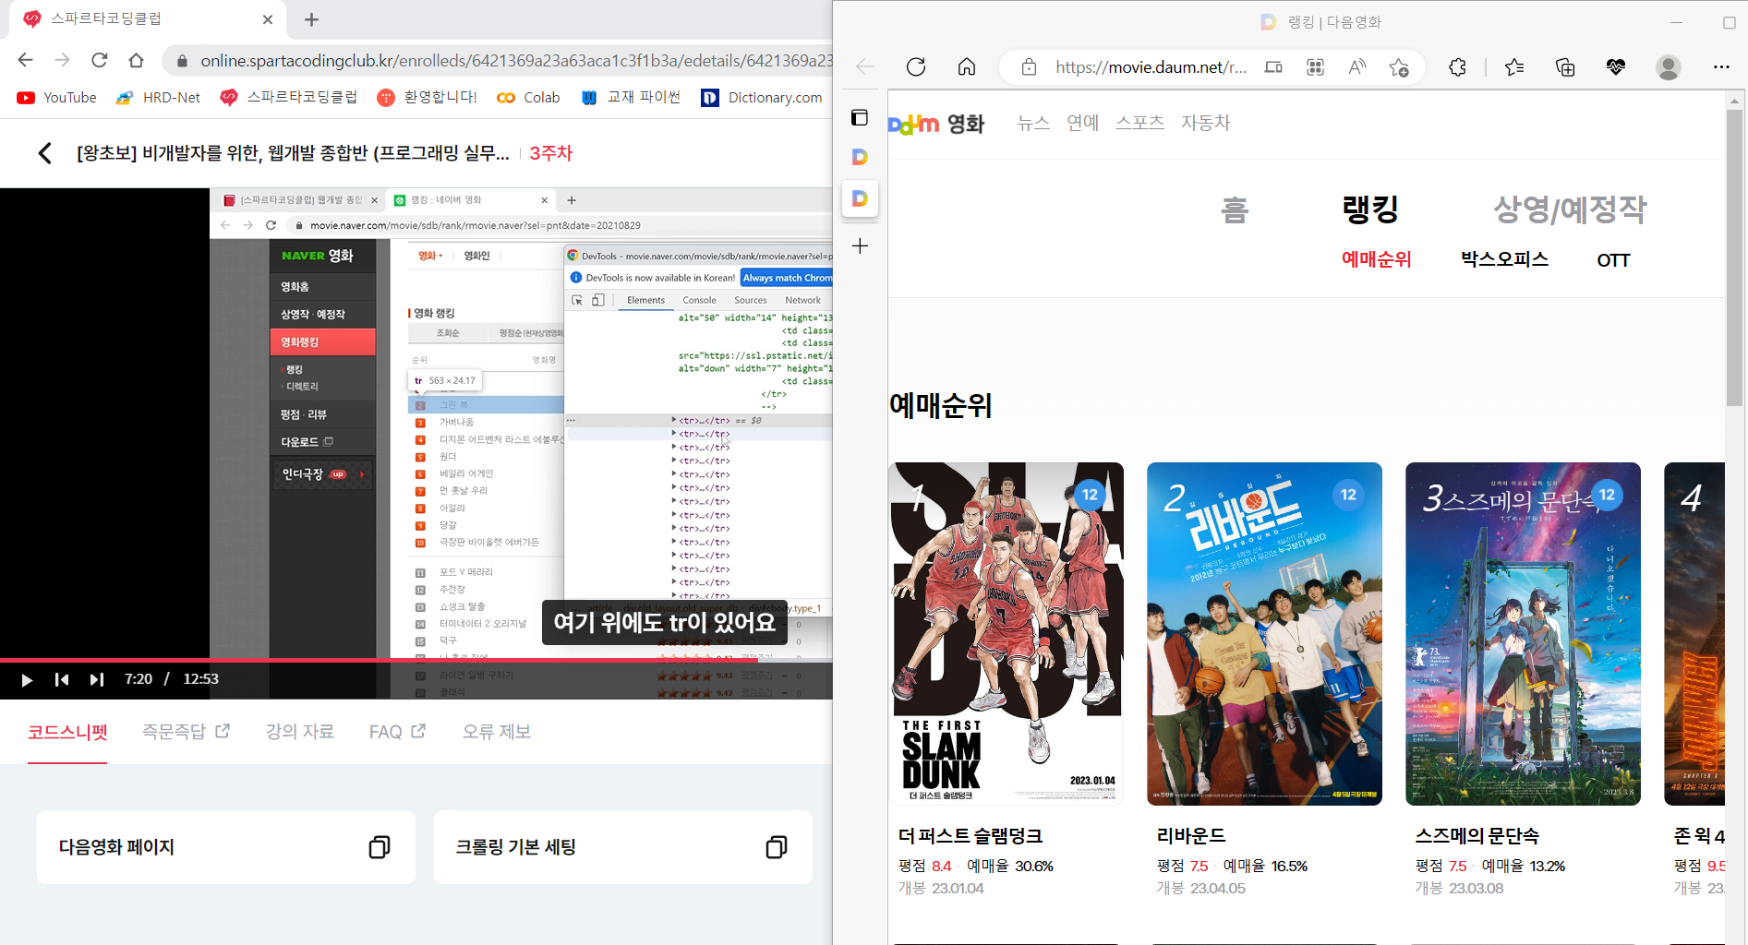
Task: Click Daum 영화 logo
Action: pos(935,124)
